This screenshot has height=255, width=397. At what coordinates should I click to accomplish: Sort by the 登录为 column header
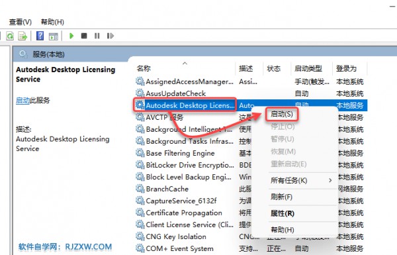[x=346, y=68]
